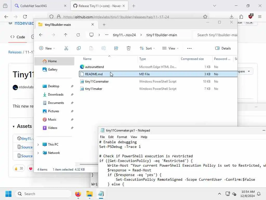
Task: Open Notepad File menu
Action: coord(102,137)
